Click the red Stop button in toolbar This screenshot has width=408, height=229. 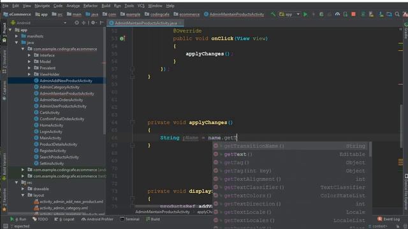[353, 14]
